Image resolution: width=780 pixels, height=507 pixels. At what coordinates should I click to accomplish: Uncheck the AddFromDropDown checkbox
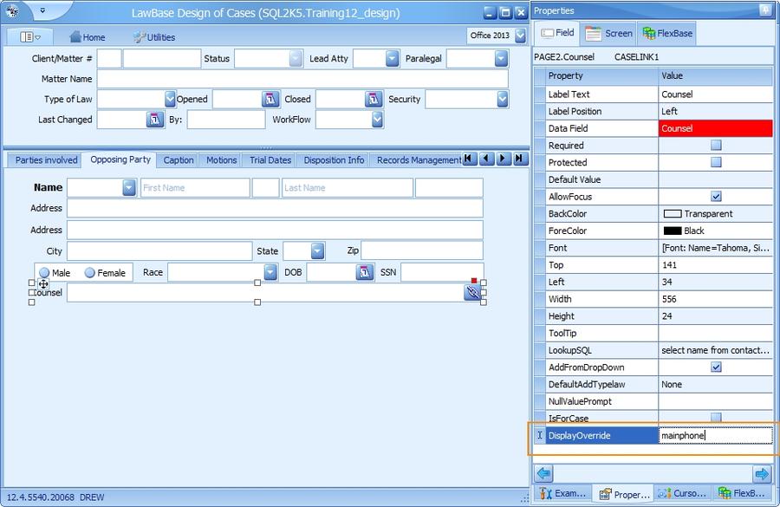pos(716,367)
